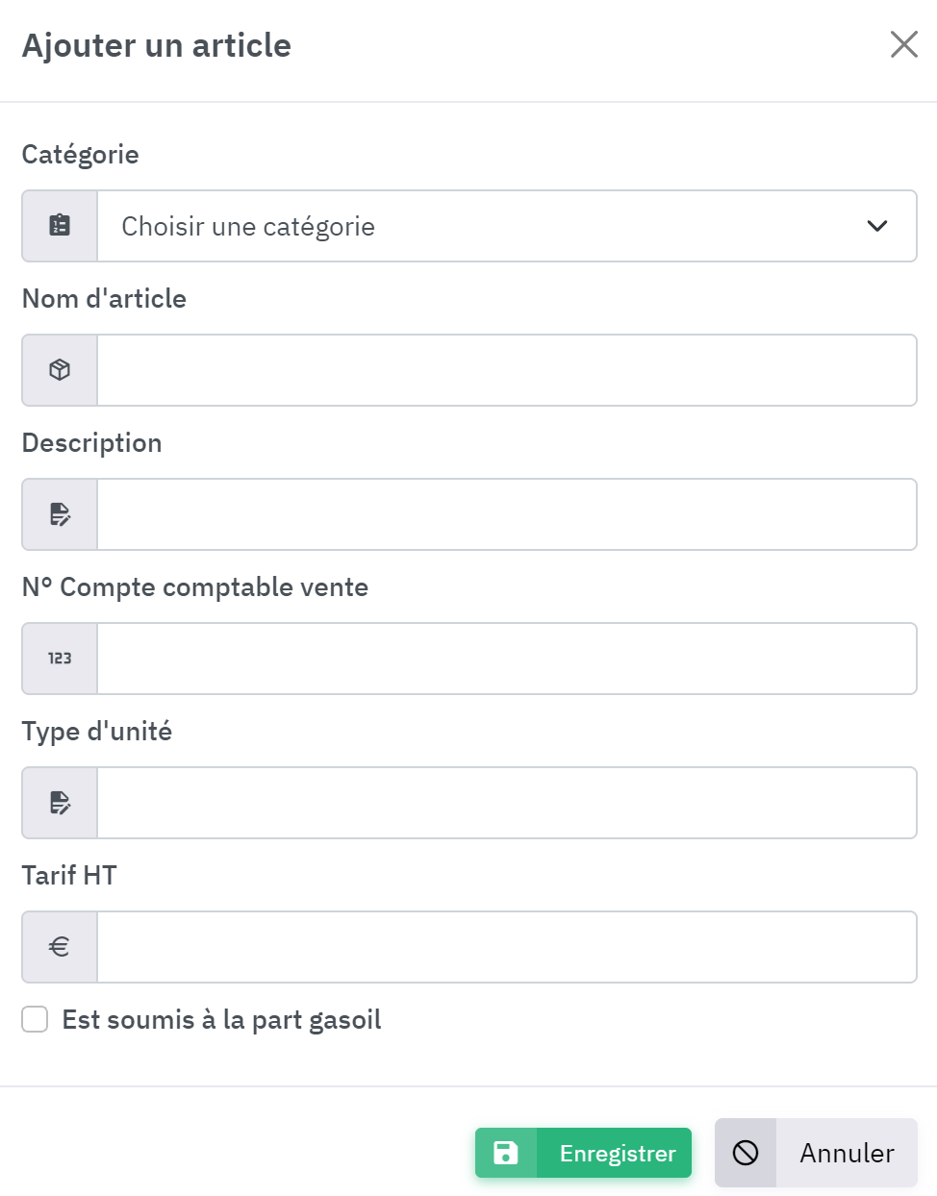
Task: Close the Ajouter un article dialog
Action: pos(903,44)
